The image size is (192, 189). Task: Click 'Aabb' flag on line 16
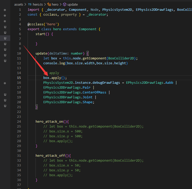coord(169,83)
